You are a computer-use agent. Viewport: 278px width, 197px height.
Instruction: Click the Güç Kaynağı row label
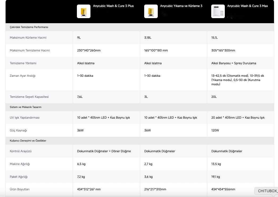coord(18,130)
